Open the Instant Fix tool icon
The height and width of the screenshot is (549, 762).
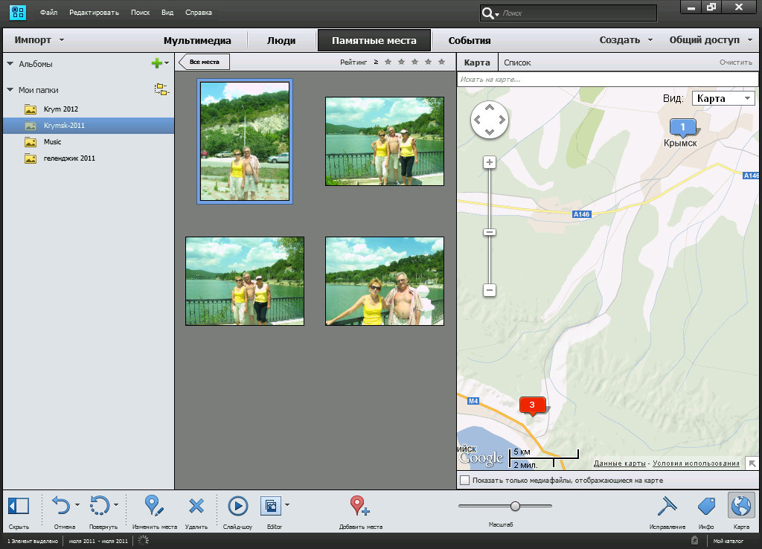point(667,507)
